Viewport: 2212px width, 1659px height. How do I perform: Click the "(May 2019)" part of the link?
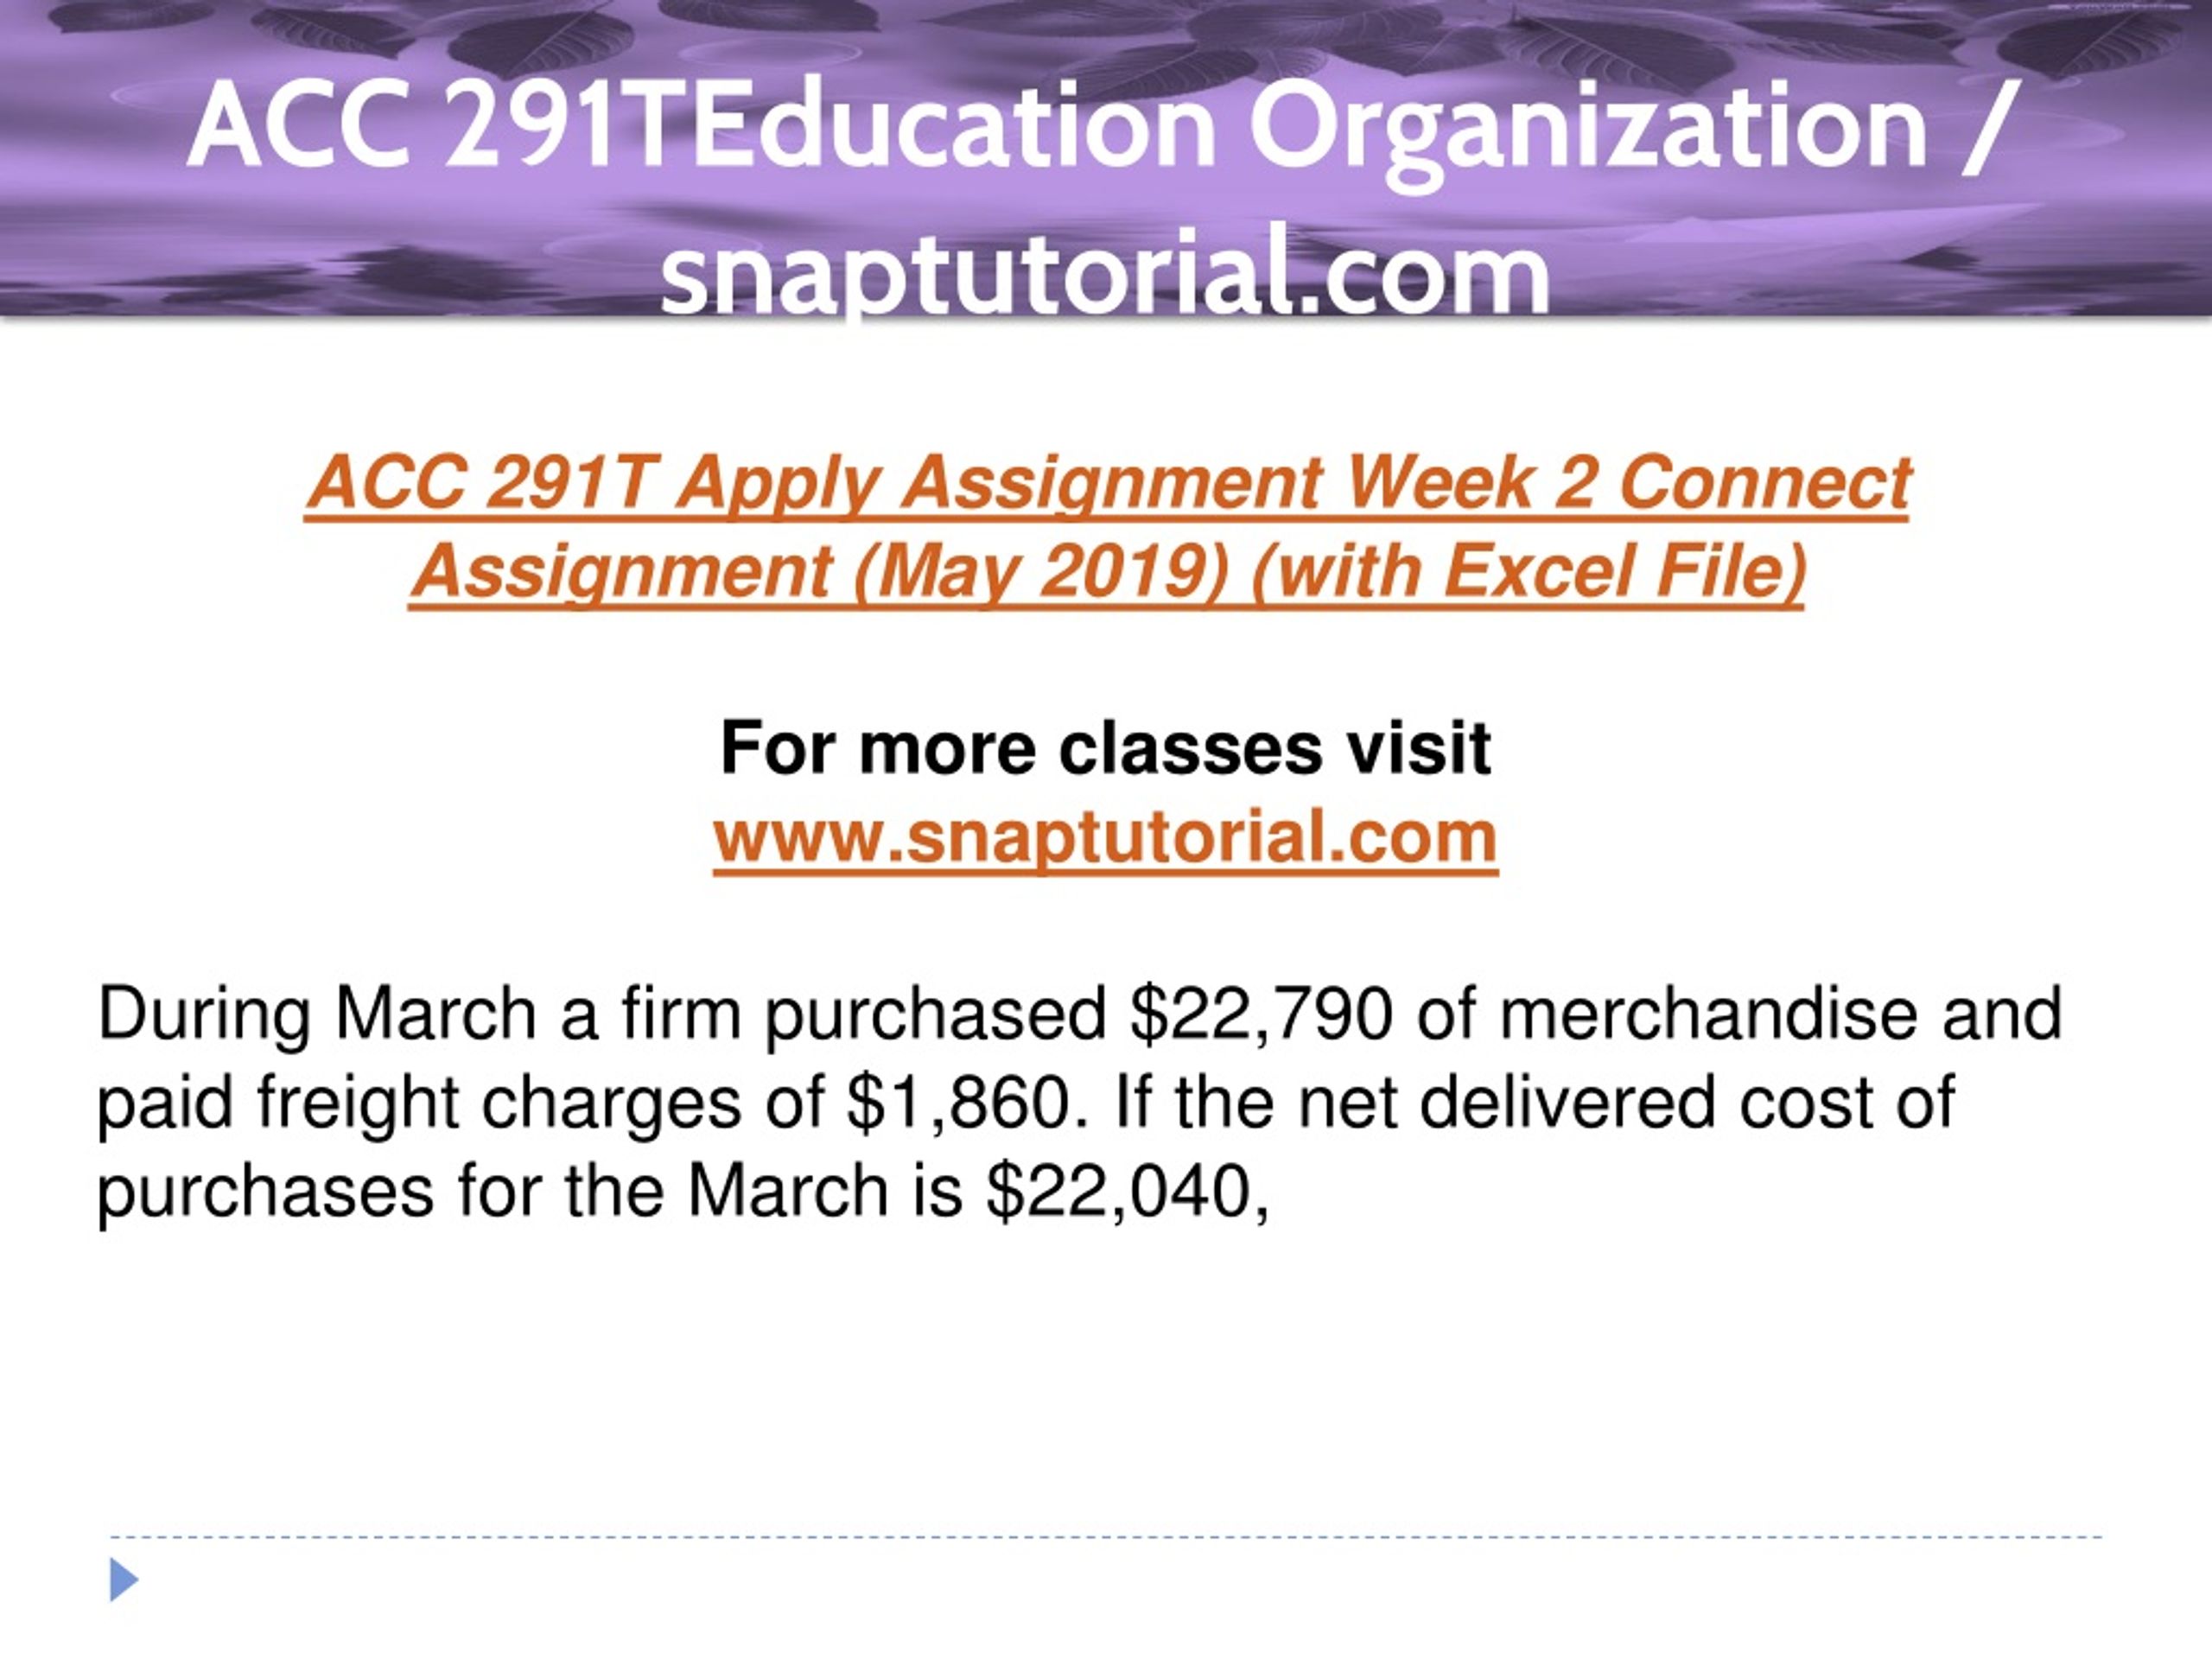tap(1039, 572)
